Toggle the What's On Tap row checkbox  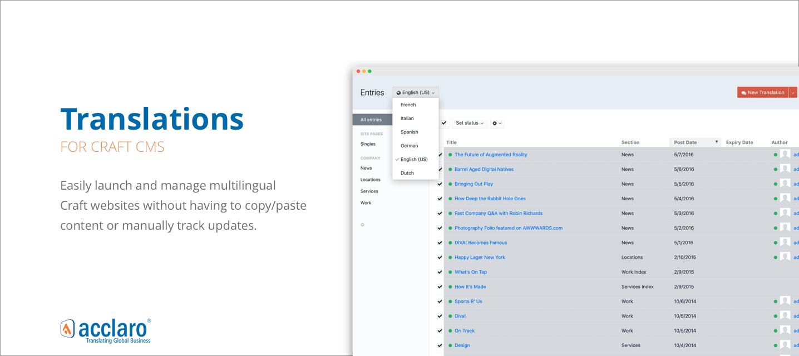click(440, 272)
